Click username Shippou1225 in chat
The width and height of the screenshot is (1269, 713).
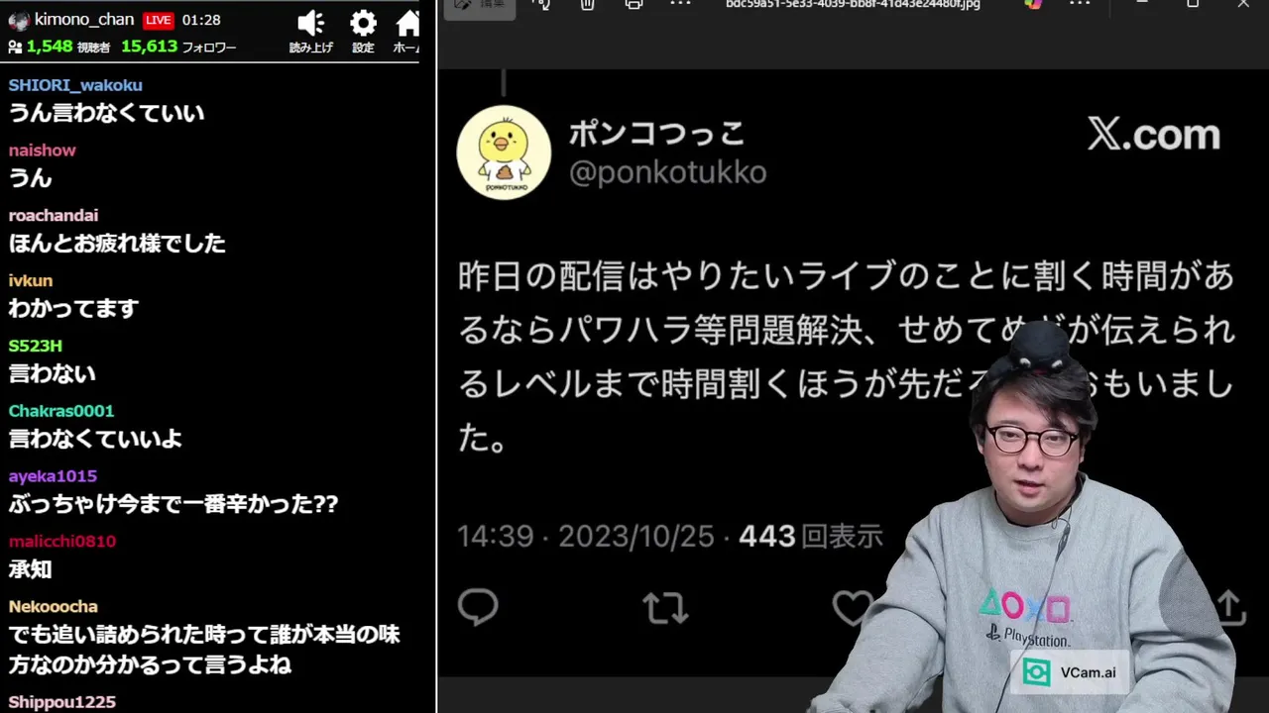(62, 702)
